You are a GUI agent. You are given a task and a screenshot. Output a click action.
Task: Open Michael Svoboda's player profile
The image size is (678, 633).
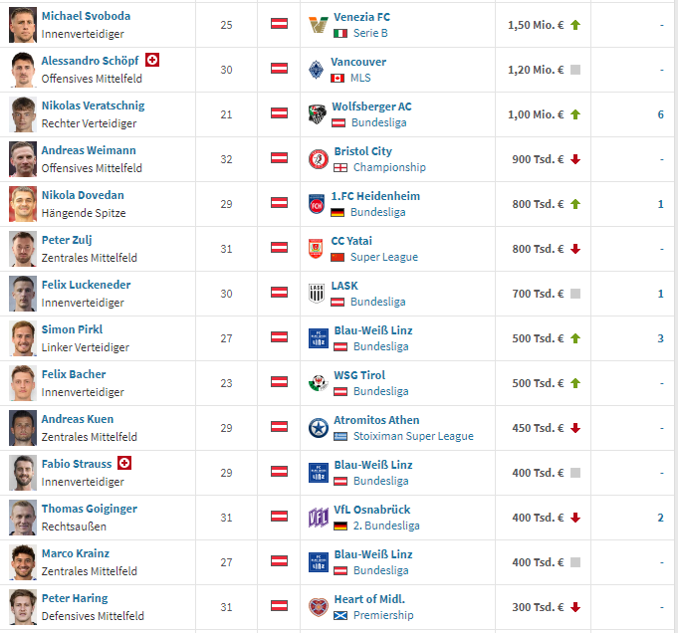tap(86, 16)
